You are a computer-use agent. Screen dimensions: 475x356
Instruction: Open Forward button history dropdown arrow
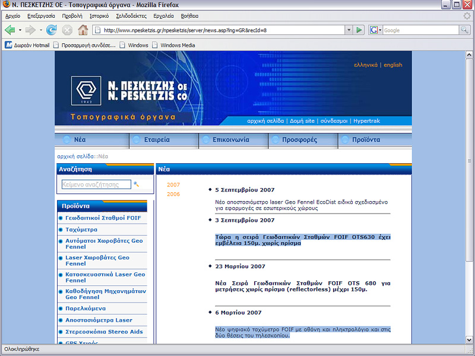pyautogui.click(x=40, y=30)
